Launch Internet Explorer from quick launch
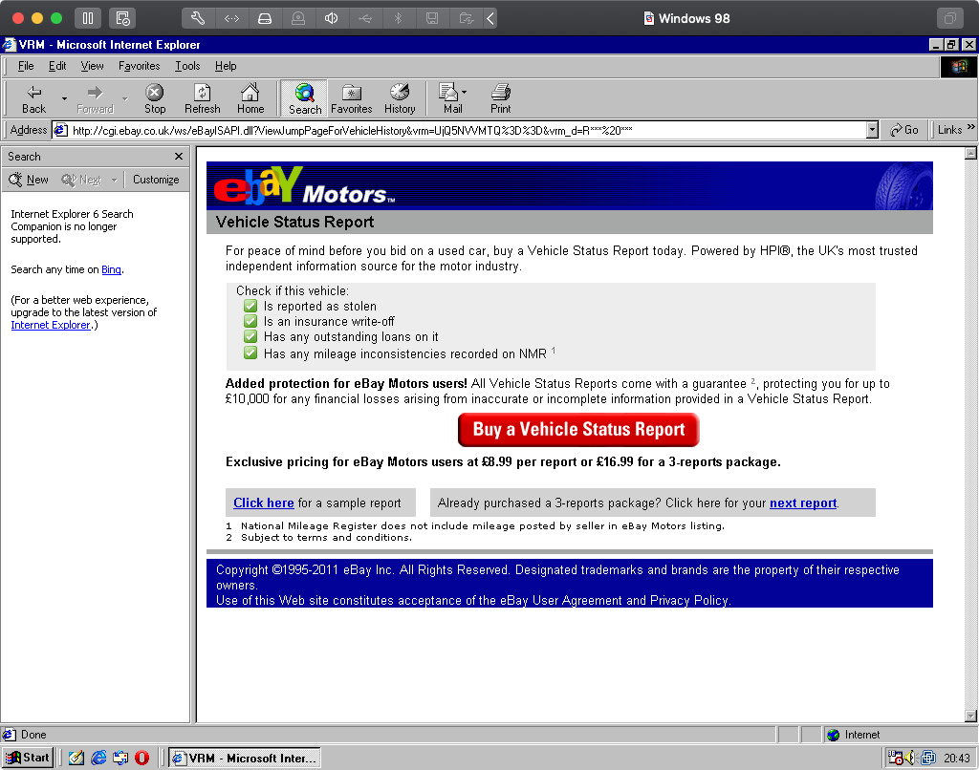 pyautogui.click(x=98, y=758)
